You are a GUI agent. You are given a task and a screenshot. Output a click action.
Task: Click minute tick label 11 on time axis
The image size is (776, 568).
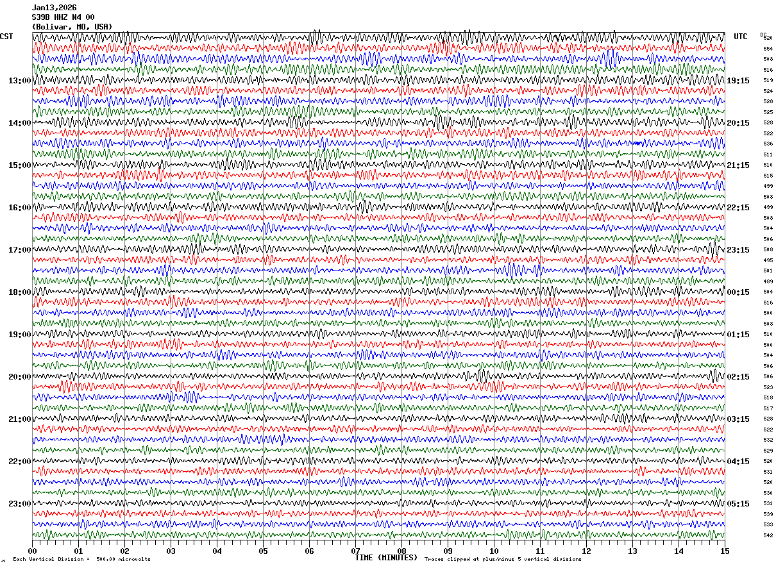(540, 551)
